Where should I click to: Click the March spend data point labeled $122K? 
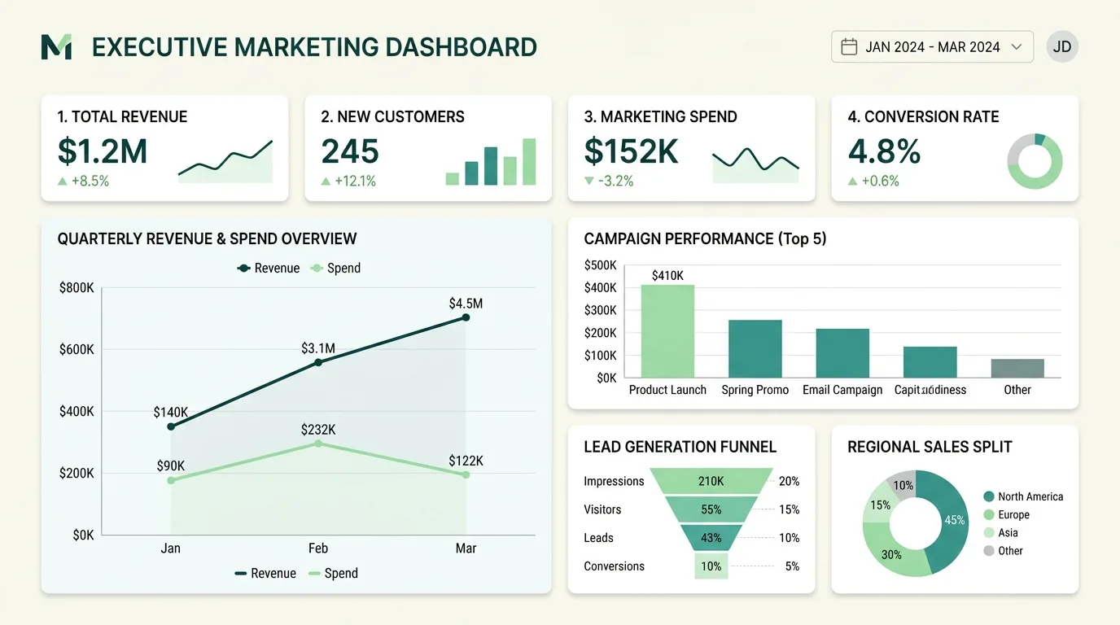[466, 474]
